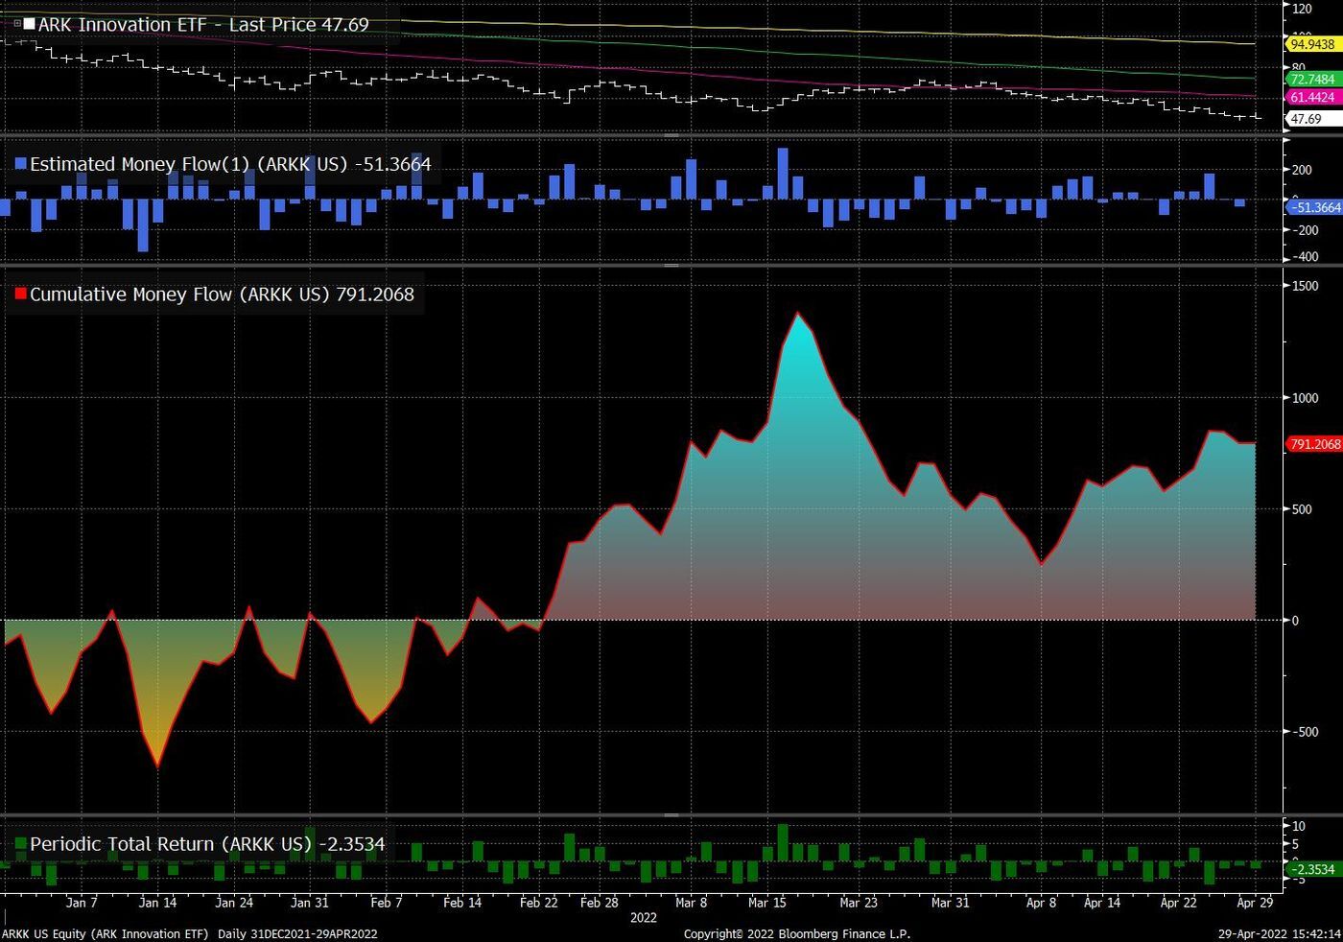
Task: Click the Bloomberg Finance L.P. copyright text
Action: point(797,934)
